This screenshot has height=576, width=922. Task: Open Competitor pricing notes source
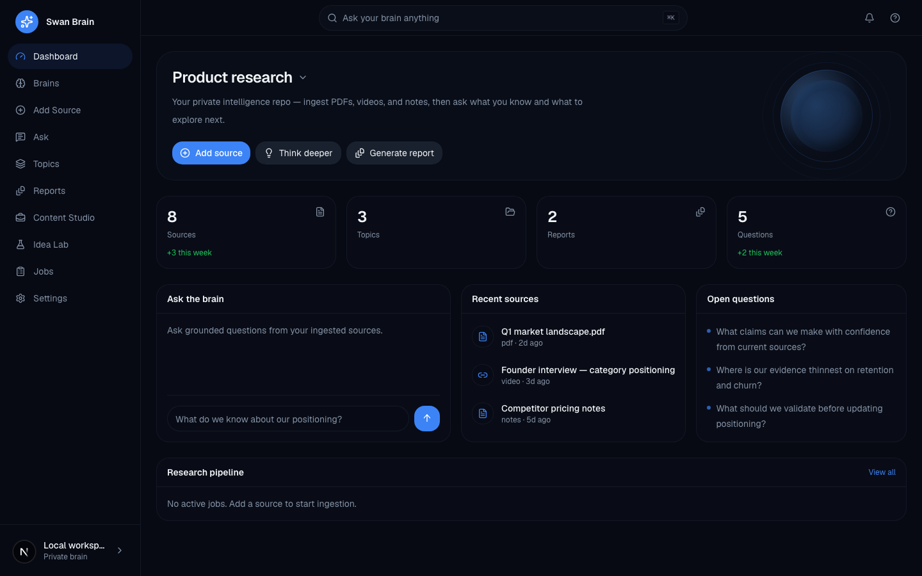574,413
